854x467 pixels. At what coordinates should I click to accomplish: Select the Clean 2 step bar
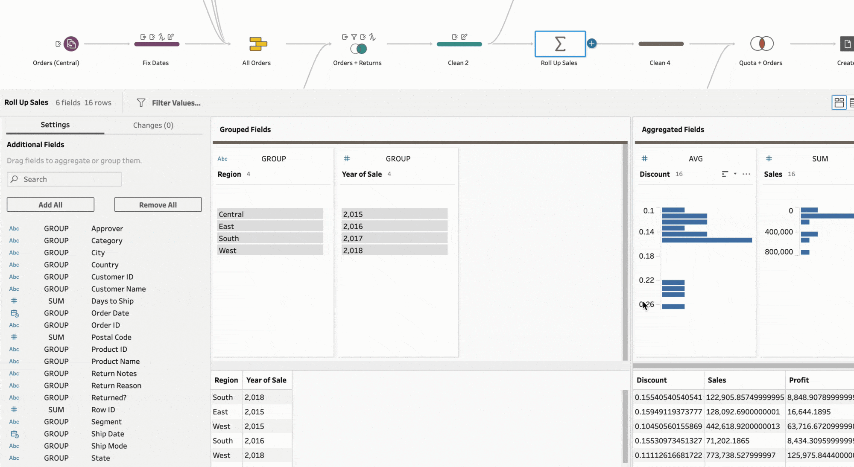459,44
